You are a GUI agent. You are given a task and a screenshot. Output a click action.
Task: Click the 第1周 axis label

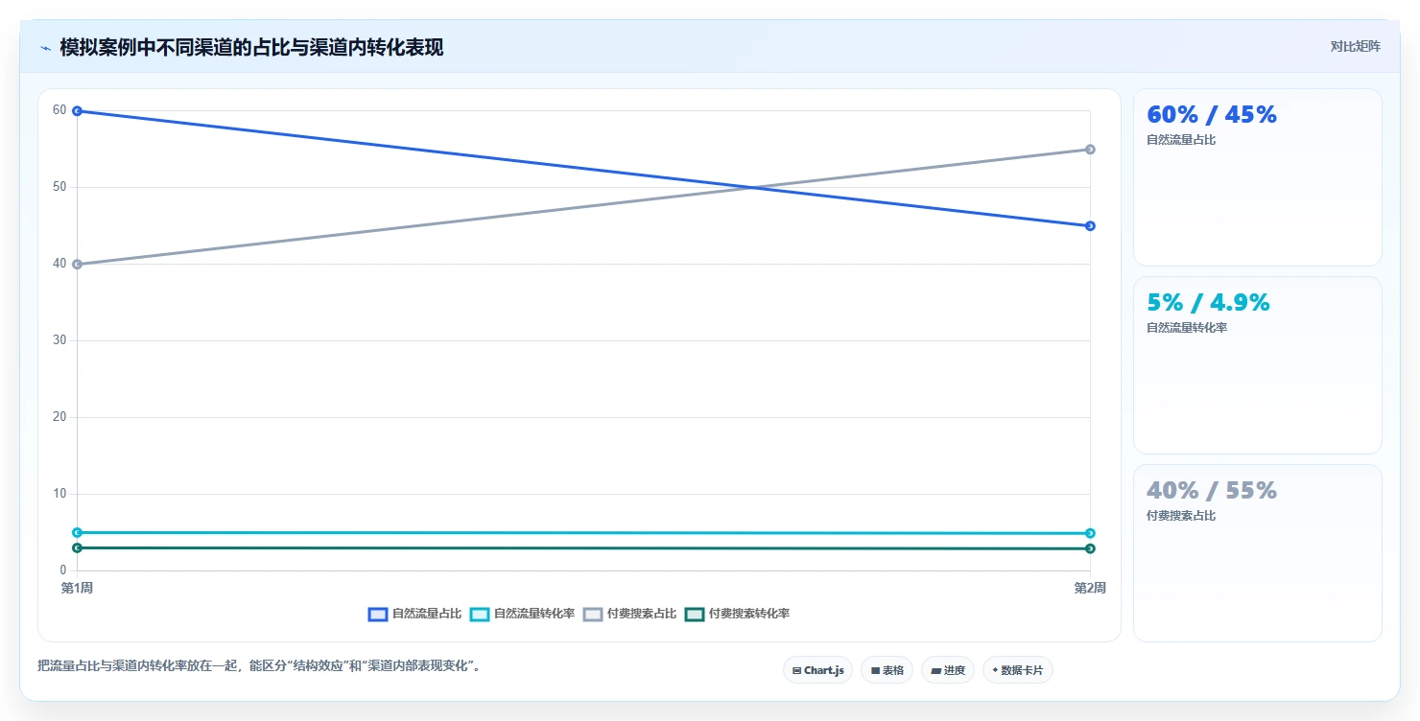(77, 588)
